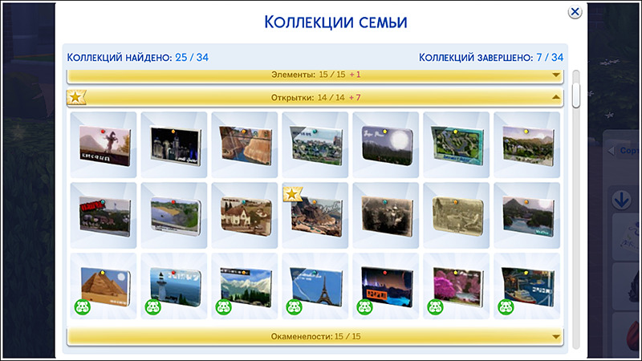Viewport: 642px width, 361px height.
Task: Click the gold star badge on rocky mountain postcard
Action: click(292, 194)
